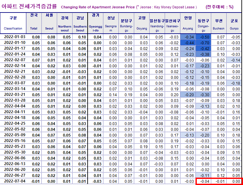243x185 pixels.
Task: Select the 강남 Southern Seoul column header
Action: click(x=80, y=23)
